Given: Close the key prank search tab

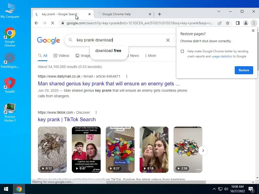Looking at the screenshot, I should [90, 14].
